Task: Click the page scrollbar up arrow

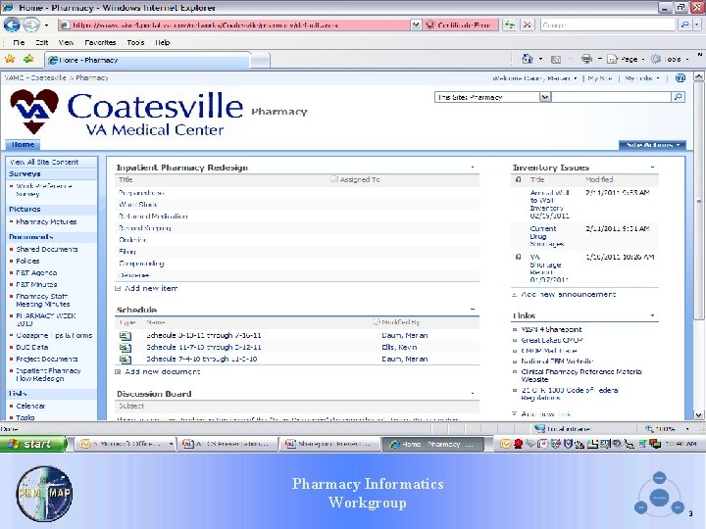Action: (698, 76)
